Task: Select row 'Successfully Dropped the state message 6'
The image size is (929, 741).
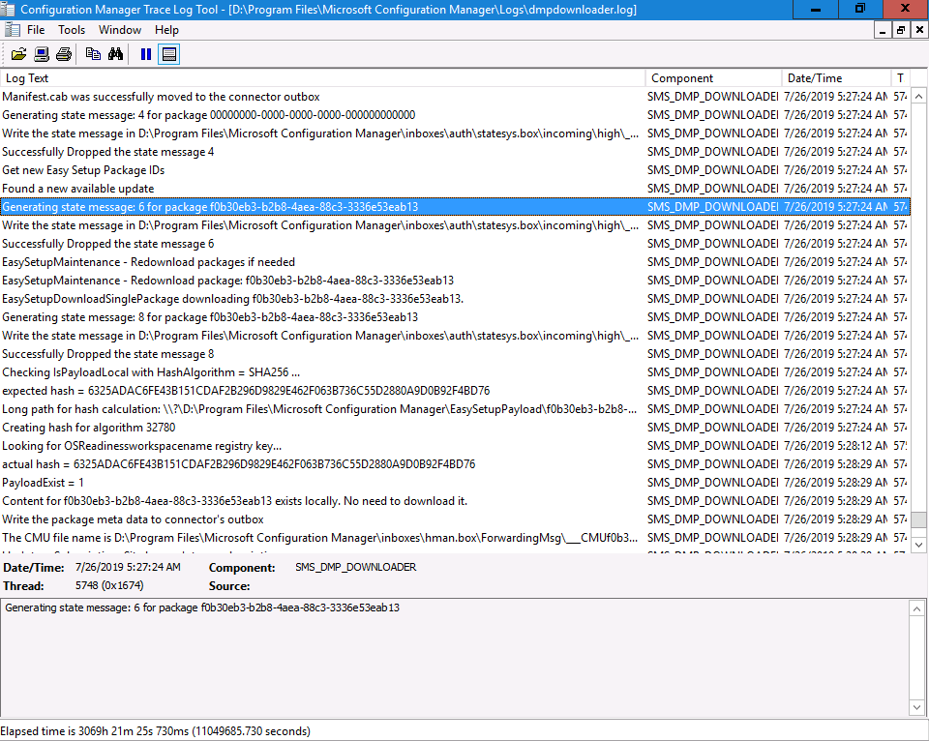Action: 455,244
